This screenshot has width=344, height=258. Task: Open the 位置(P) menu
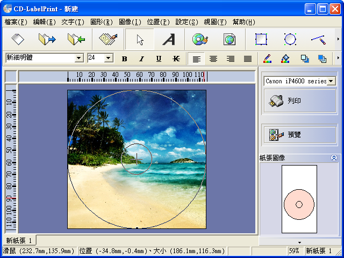(x=159, y=22)
